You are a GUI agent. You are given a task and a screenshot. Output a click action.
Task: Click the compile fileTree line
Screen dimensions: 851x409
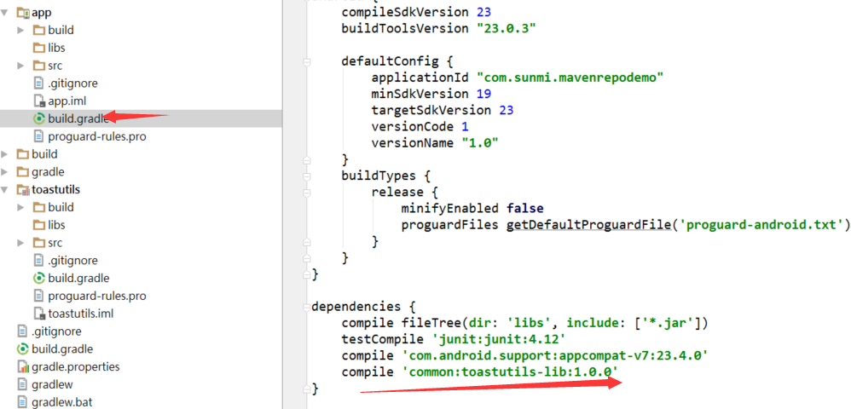click(x=524, y=323)
